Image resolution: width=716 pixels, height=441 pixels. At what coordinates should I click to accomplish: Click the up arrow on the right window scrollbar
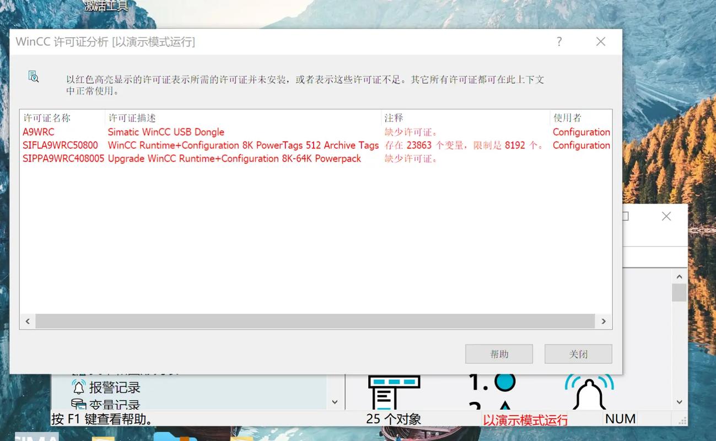(x=679, y=276)
